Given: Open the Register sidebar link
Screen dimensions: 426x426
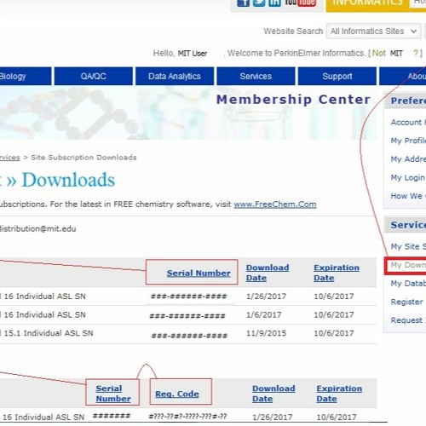Looking at the screenshot, I should 406,302.
